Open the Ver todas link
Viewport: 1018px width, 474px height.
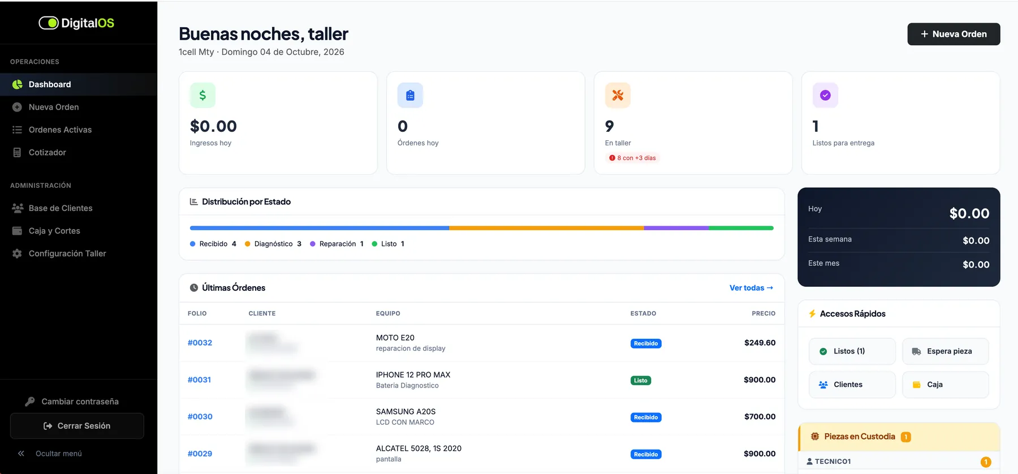click(751, 288)
